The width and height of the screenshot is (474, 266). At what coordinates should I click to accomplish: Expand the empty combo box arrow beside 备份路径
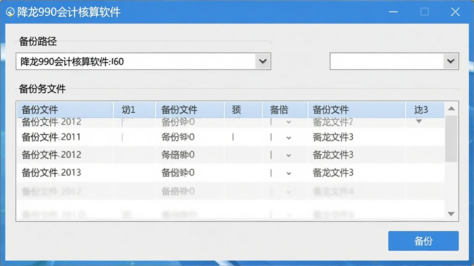pos(450,61)
